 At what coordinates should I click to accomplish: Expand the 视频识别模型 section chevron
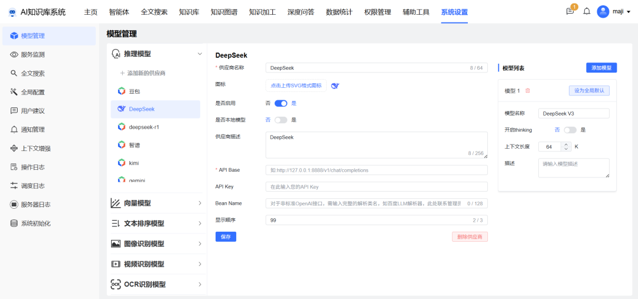tap(200, 264)
